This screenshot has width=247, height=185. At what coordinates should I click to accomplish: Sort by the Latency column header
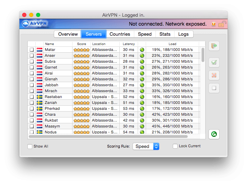point(129,44)
